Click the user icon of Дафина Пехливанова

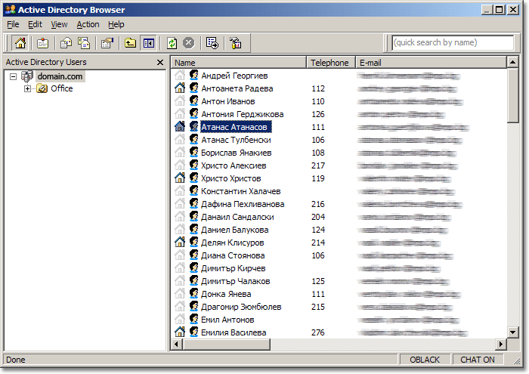(193, 203)
